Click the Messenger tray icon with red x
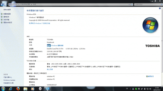Image resolution: width=163 pixels, height=91 pixels. [133, 89]
